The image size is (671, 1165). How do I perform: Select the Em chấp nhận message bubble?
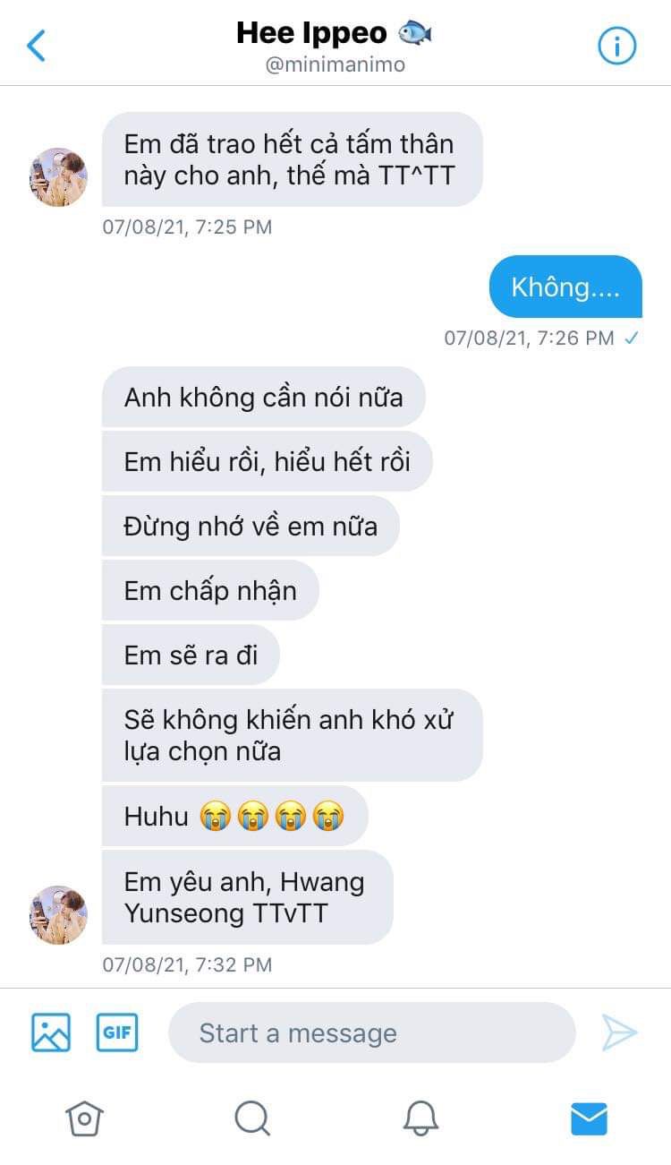pos(210,590)
